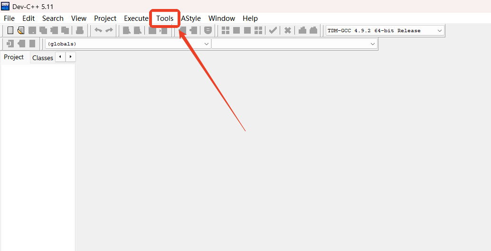The width and height of the screenshot is (491, 251).
Task: Click the Go to line icon
Action: [163, 30]
